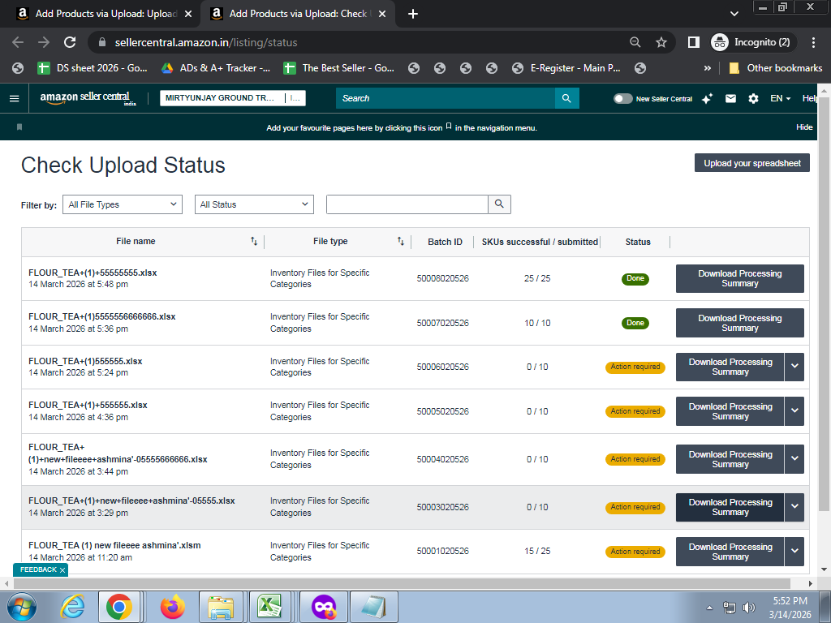
Task: Open All Status filter dropdown
Action: tap(254, 204)
